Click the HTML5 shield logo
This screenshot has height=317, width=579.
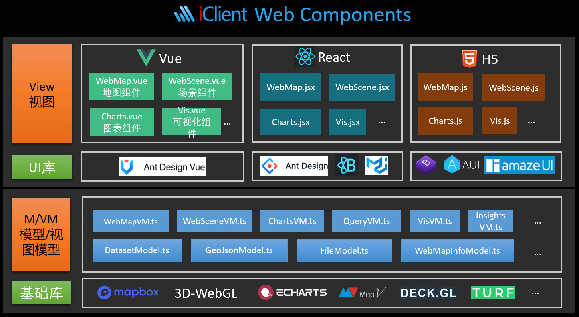click(x=469, y=59)
